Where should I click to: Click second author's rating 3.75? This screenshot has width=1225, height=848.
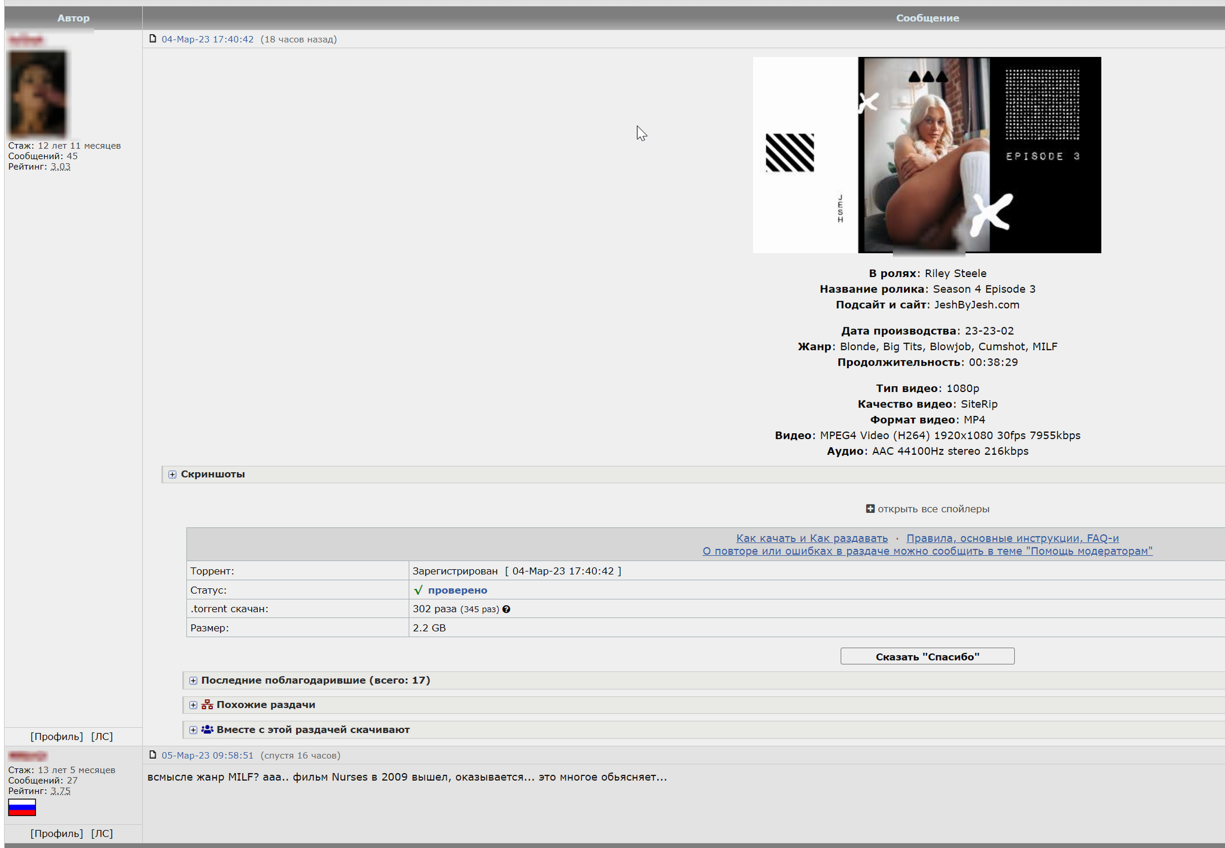60,791
